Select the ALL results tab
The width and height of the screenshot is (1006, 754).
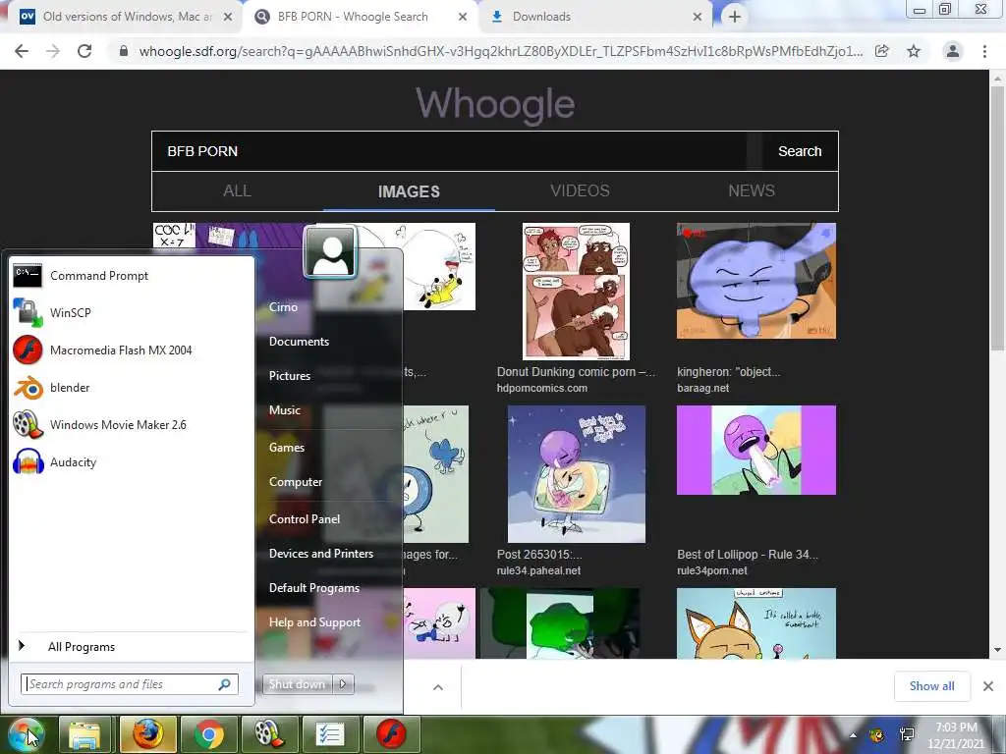238,191
